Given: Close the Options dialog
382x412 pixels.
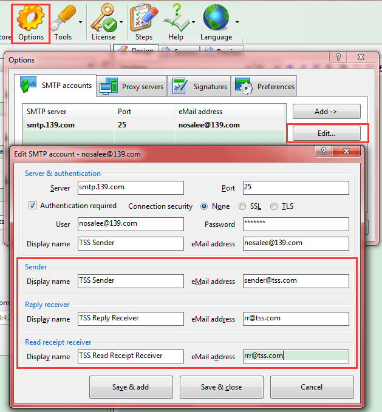Looking at the screenshot, I should [361, 57].
